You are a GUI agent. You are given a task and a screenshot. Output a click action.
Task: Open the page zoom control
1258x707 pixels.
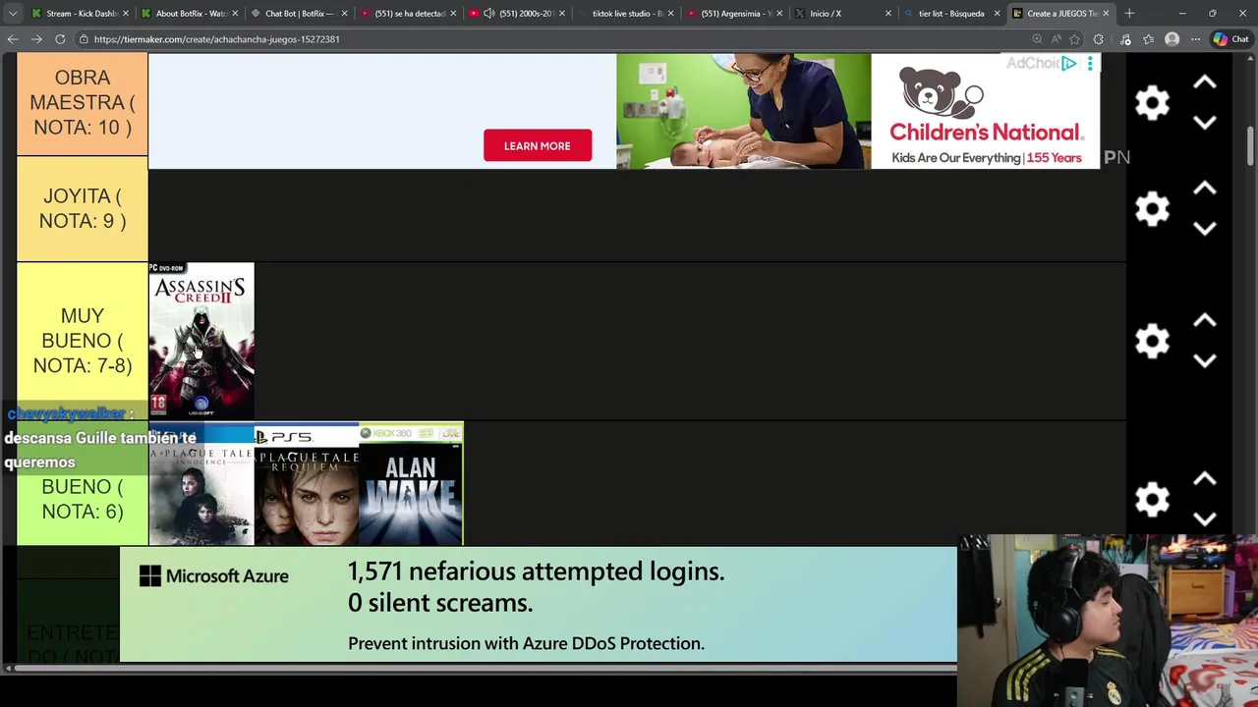(1037, 39)
